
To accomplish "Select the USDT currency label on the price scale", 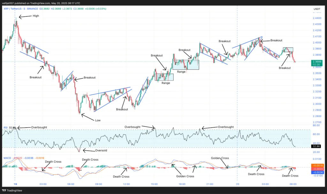I will [x=317, y=9].
